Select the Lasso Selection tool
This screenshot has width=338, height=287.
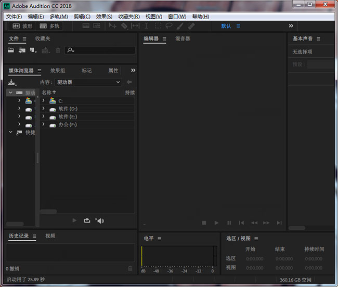pyautogui.click(x=169, y=25)
